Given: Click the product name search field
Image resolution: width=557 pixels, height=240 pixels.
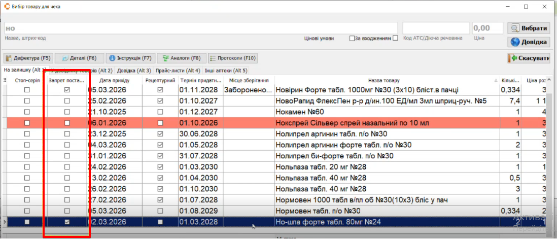Looking at the screenshot, I should coord(201,28).
